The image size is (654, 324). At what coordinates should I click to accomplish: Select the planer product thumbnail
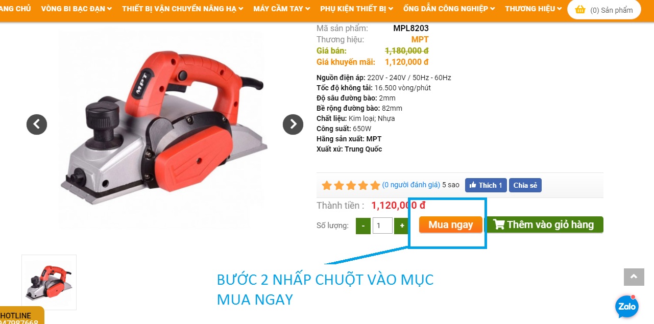coord(49,282)
